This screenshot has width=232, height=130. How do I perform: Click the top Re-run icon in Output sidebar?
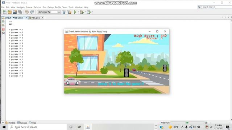[x=3, y=22]
